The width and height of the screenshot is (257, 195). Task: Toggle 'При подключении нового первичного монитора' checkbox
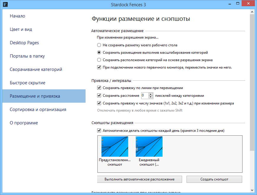(x=99, y=67)
